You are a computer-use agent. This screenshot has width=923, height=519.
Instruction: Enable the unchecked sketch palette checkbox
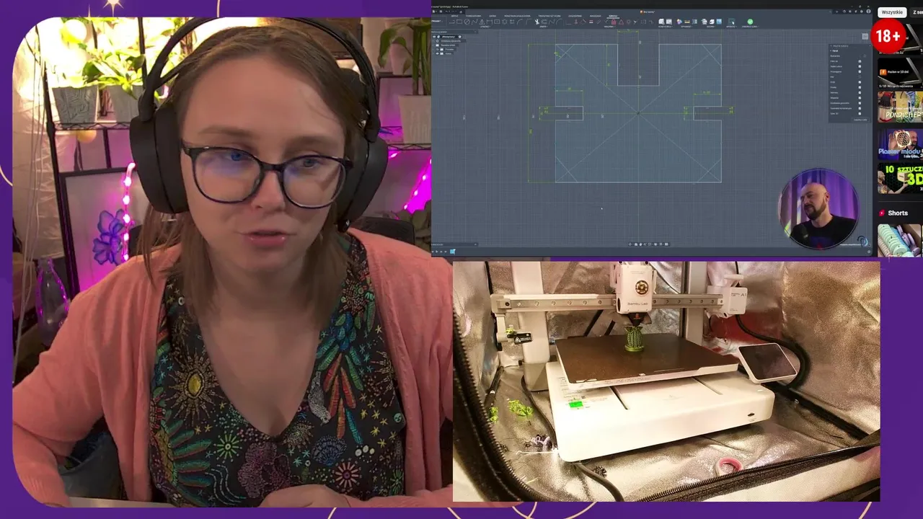coord(860,77)
